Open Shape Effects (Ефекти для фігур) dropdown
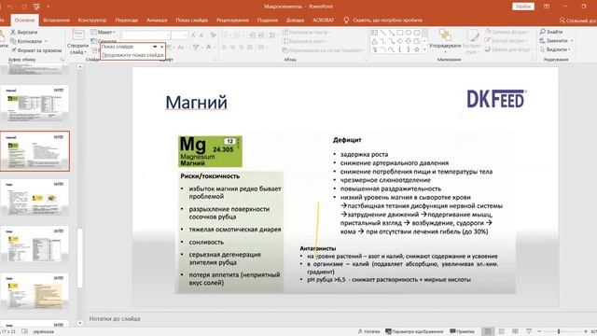Screen dimensions: 597x336 [x=508, y=49]
